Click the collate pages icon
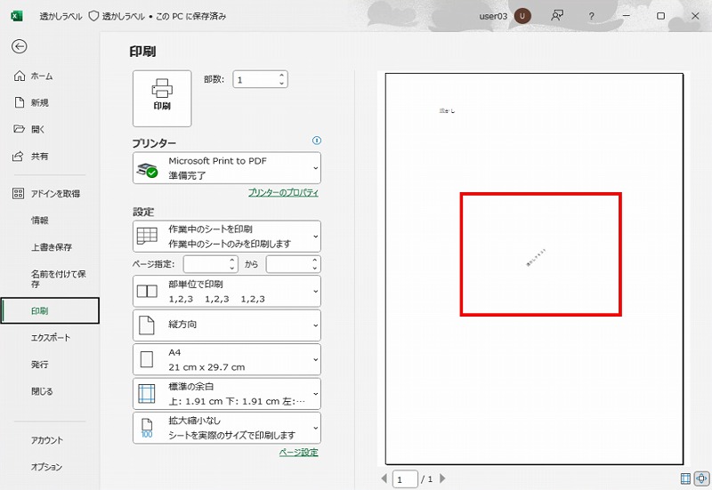The image size is (712, 490). [x=147, y=292]
